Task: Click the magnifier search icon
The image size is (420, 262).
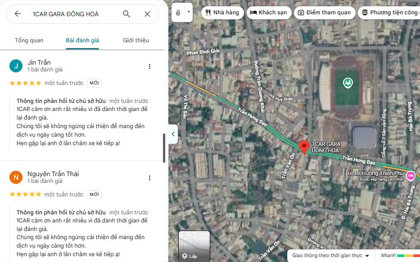Action: pyautogui.click(x=126, y=14)
